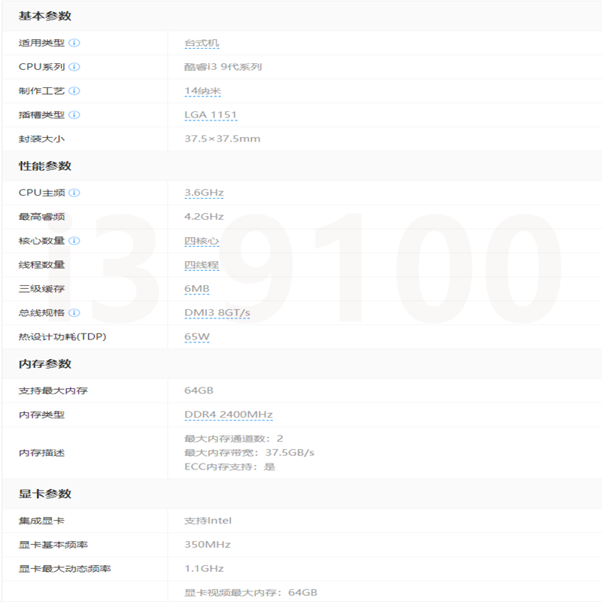This screenshot has width=602, height=602.
Task: Click info icon beside 核心数量
Action: [x=74, y=241]
